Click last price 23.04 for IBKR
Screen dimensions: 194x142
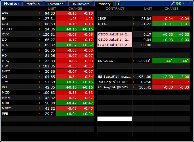point(146,19)
